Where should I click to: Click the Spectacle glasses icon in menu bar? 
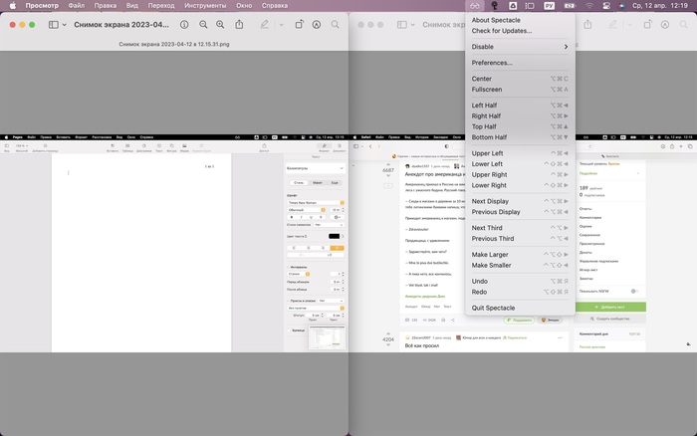coord(475,6)
